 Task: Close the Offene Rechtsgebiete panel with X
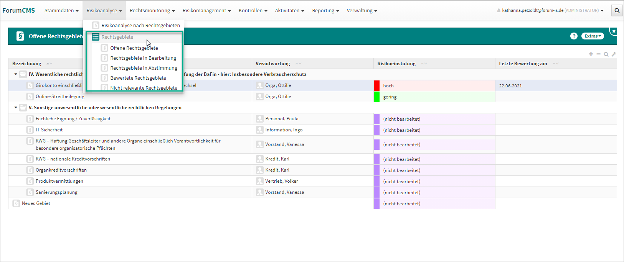(614, 31)
